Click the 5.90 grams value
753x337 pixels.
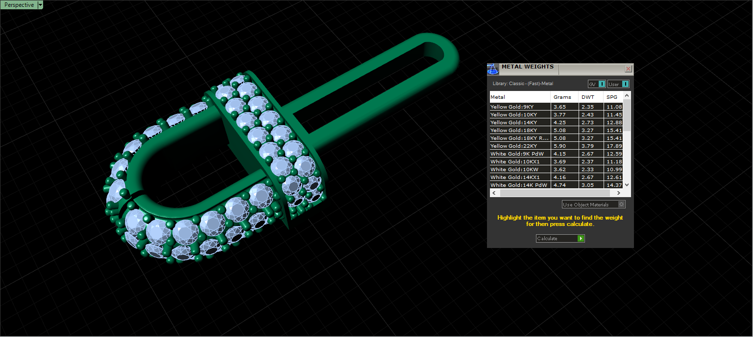[559, 146]
